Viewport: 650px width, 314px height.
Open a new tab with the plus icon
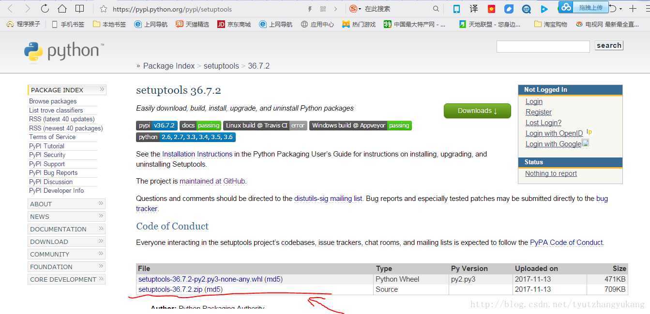[633, 9]
